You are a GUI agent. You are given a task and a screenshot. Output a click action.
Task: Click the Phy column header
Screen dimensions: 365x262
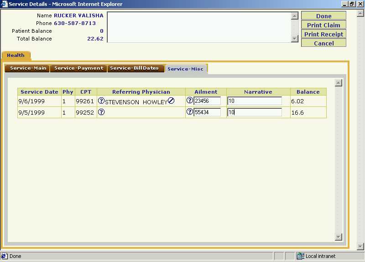tap(68, 92)
